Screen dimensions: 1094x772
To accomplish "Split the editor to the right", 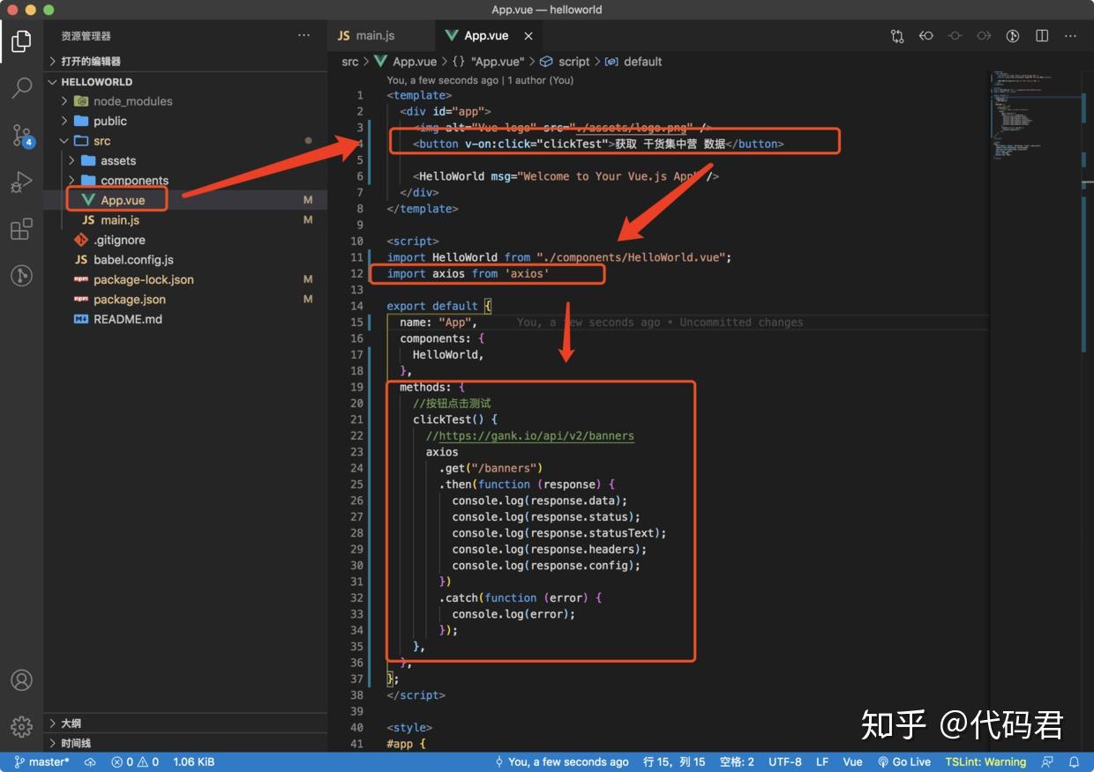I will coord(1042,36).
